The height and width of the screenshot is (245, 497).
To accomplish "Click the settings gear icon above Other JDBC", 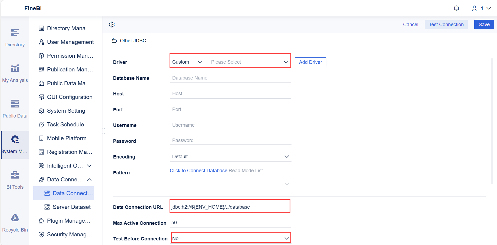I will click(112, 24).
